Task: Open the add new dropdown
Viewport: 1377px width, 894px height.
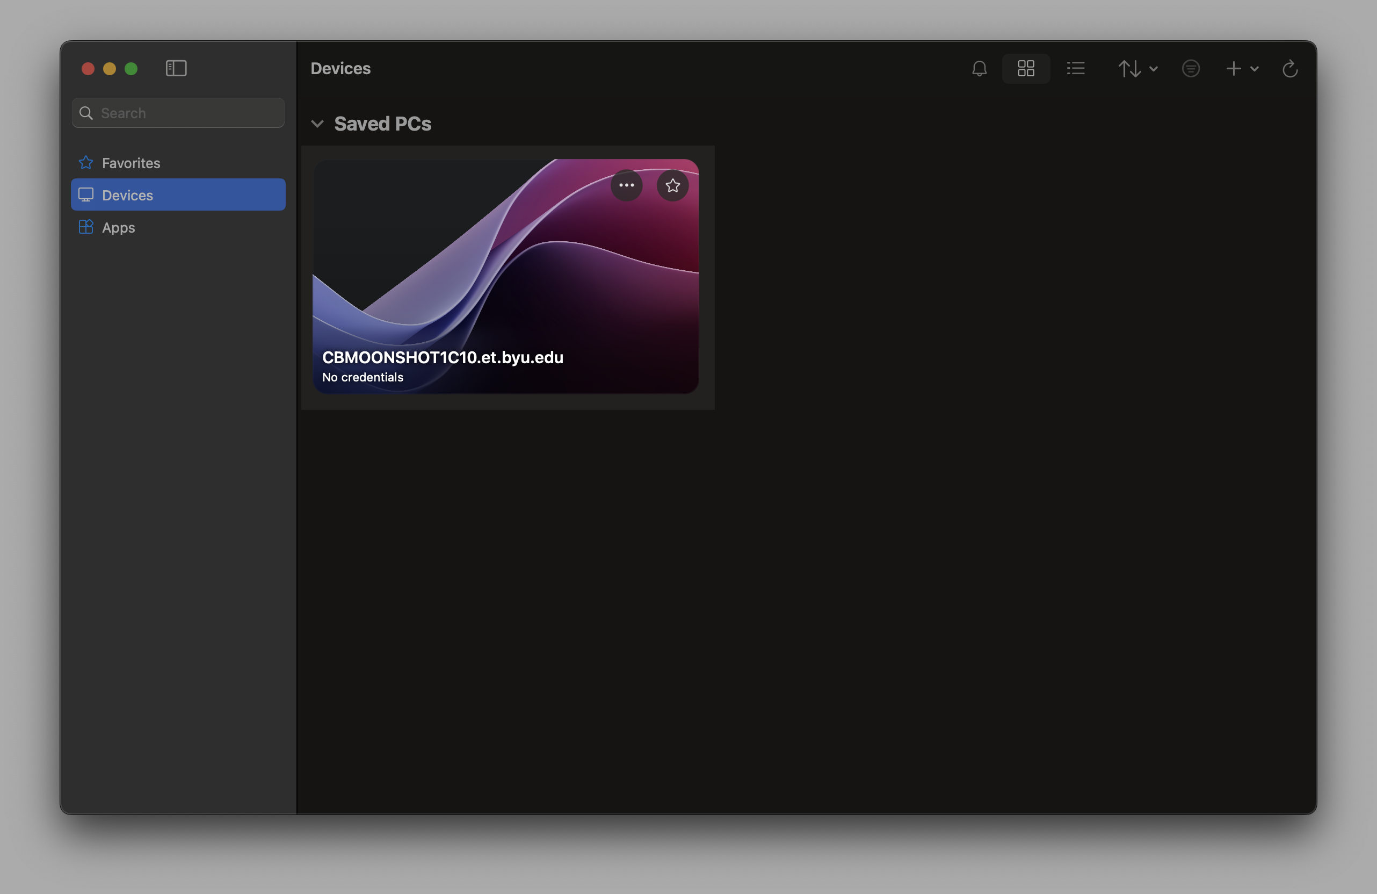Action: 1242,69
